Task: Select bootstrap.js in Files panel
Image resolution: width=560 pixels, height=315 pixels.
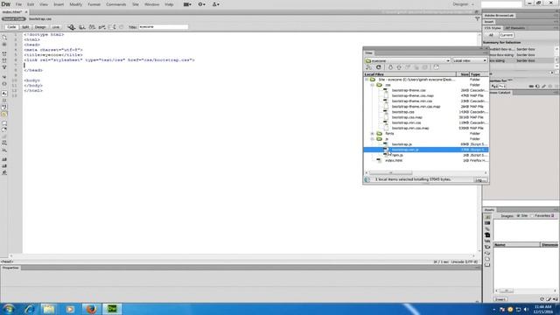Action: pyautogui.click(x=402, y=144)
